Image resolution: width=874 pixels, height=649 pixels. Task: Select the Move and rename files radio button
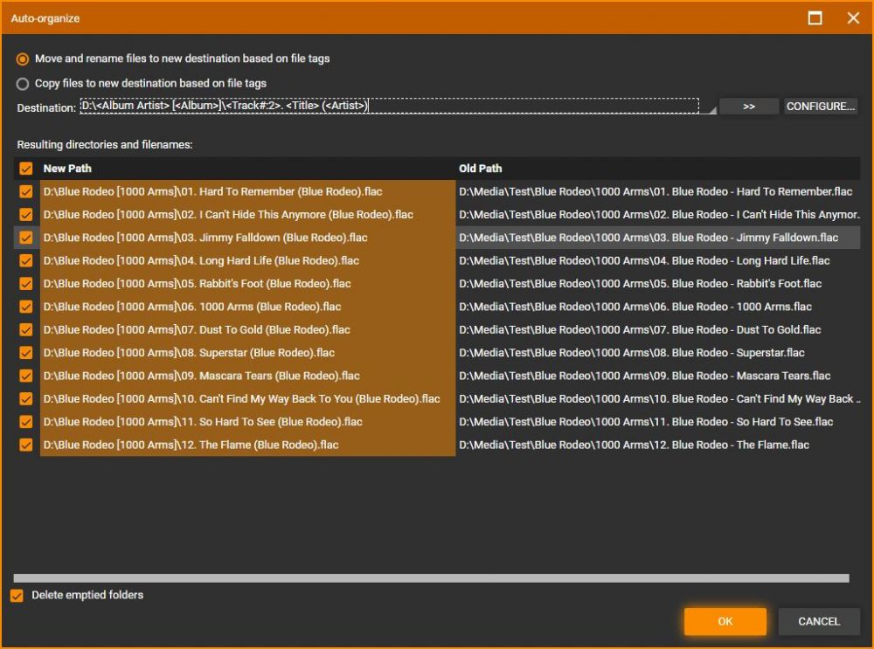tap(23, 59)
